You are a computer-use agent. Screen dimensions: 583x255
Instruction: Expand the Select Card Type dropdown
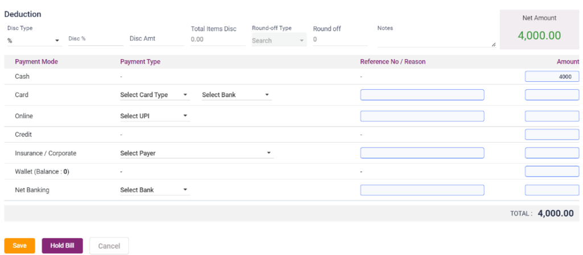coord(154,95)
